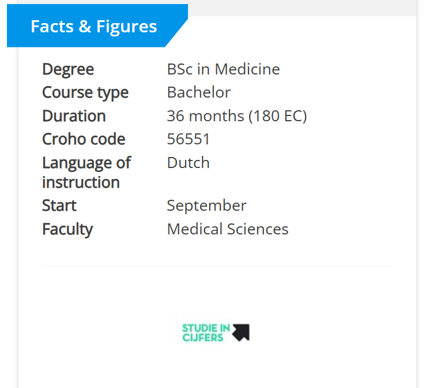429x388 pixels.
Task: Click the 36 months (180 EC) duration
Action: point(237,116)
